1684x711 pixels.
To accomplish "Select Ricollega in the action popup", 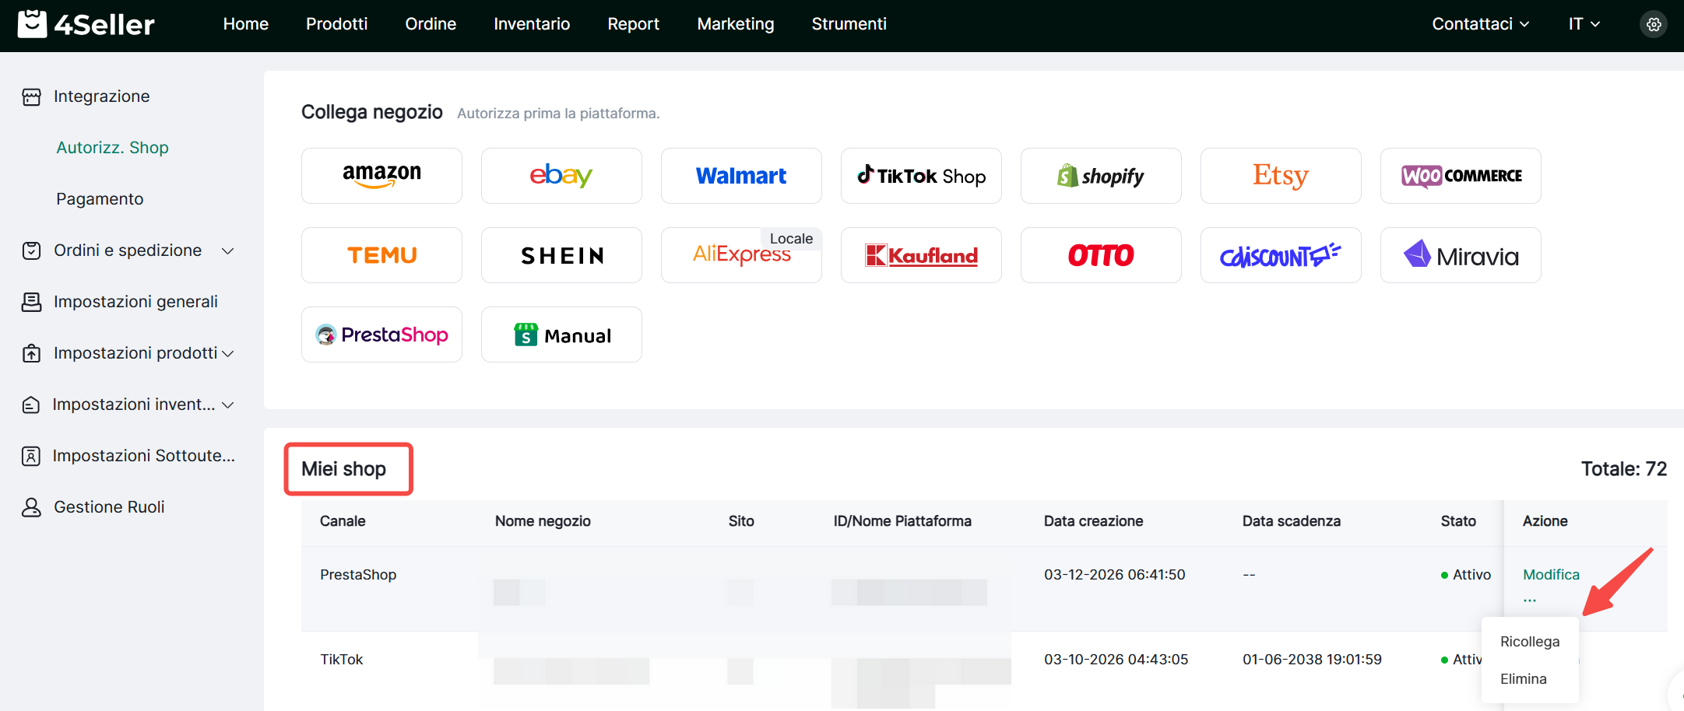I will pyautogui.click(x=1529, y=642).
